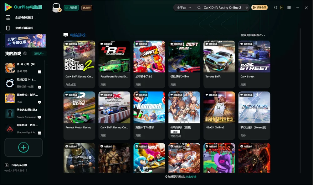
Task: Select 全部电脑游戏 in sidebar
Action: (24, 17)
